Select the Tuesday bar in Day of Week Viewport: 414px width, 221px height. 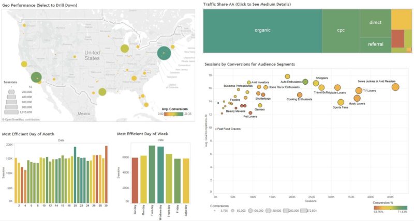(152, 175)
